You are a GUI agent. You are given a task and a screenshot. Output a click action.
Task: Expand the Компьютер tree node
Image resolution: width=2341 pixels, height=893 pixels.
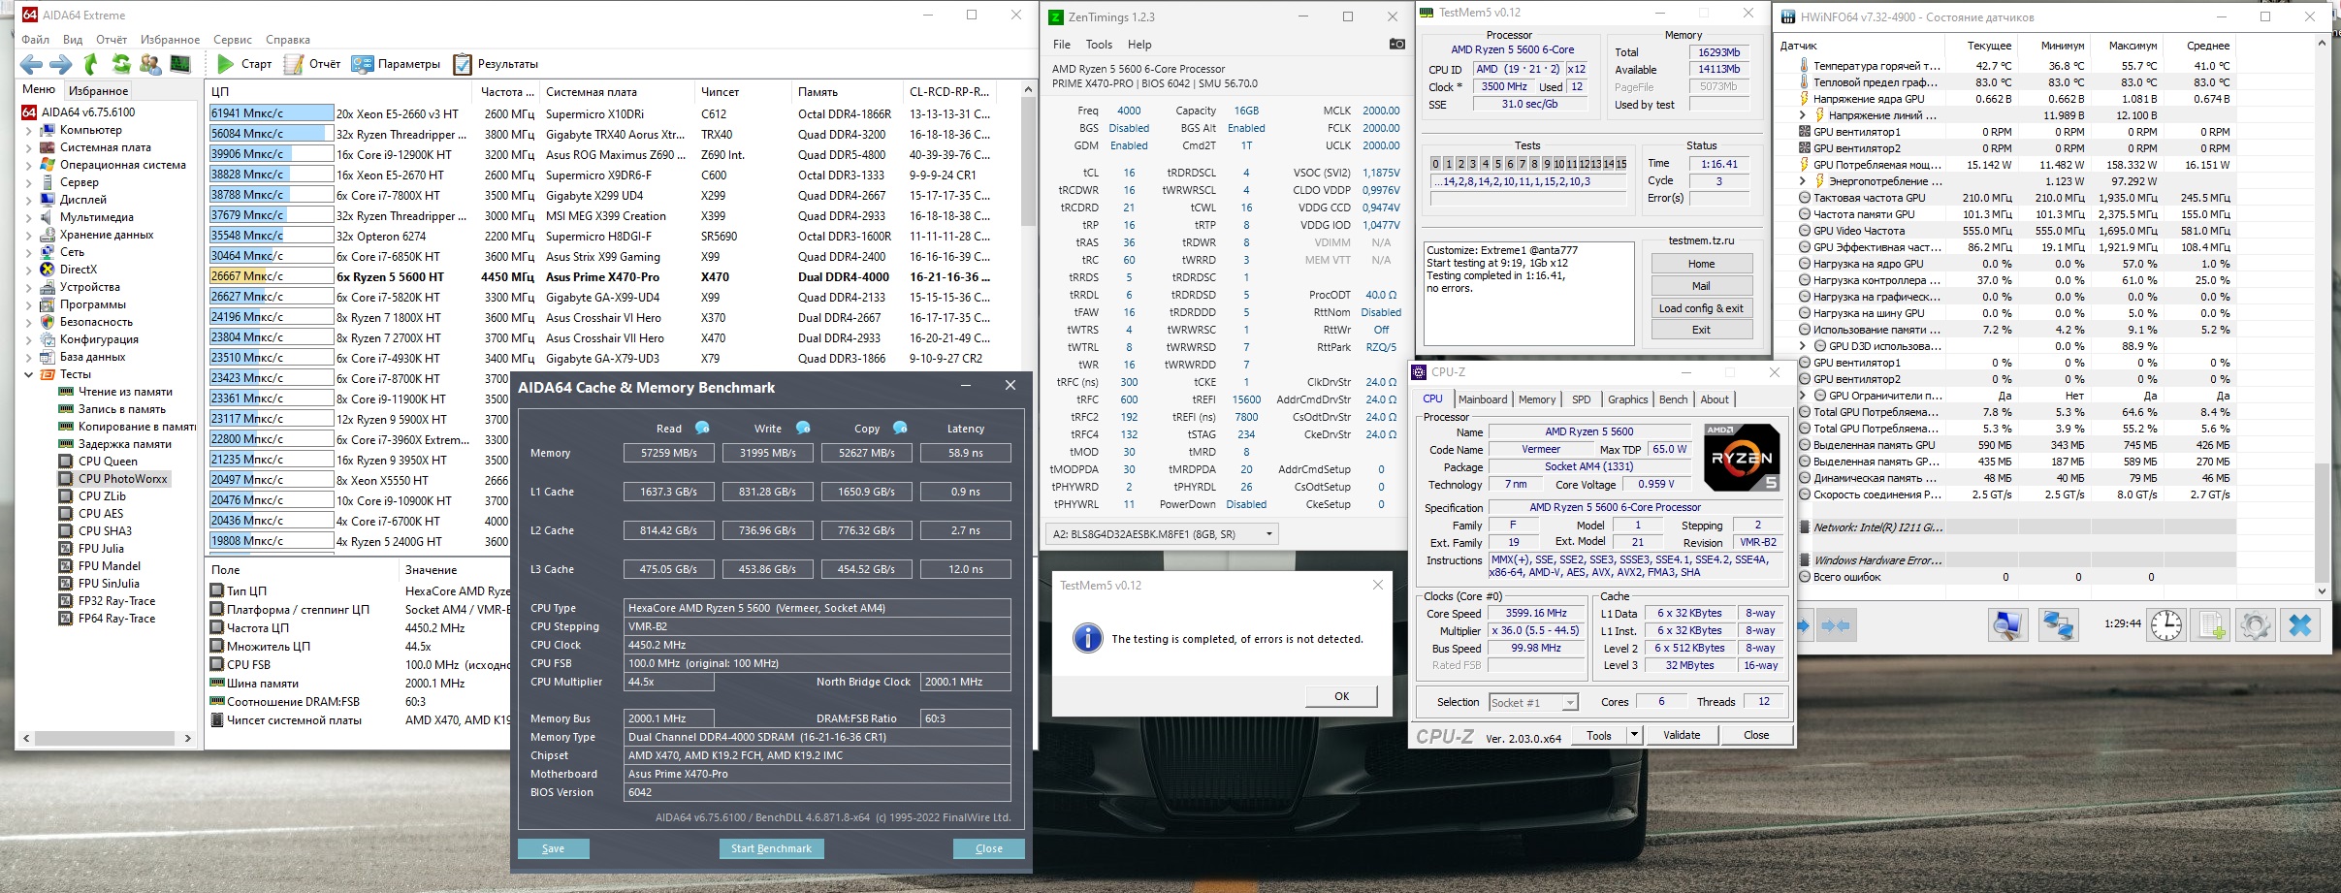[x=28, y=130]
